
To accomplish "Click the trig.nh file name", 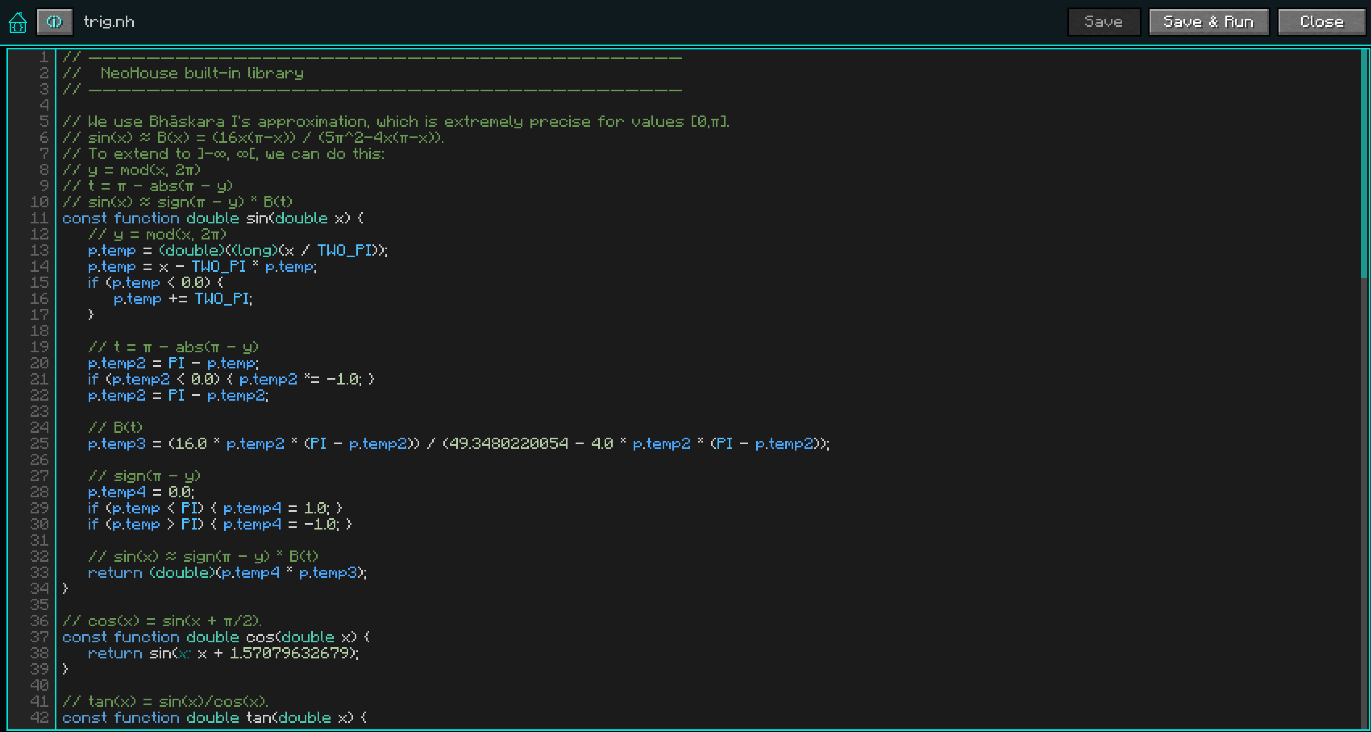I will 109,22.
